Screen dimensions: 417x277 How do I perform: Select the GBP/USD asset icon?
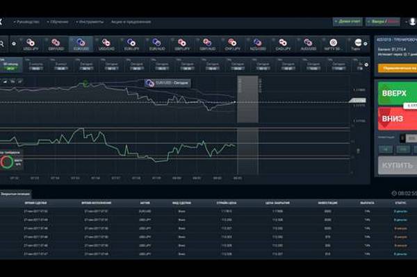click(56, 44)
